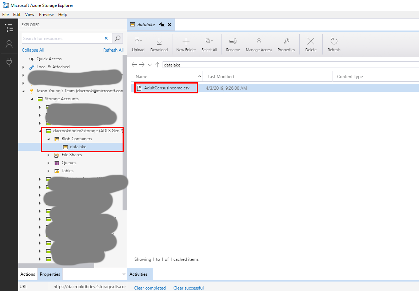Select File Shares in the tree
419x291 pixels.
tap(72, 155)
